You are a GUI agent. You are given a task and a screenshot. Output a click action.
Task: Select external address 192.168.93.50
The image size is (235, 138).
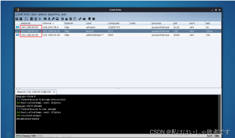tap(30, 27)
